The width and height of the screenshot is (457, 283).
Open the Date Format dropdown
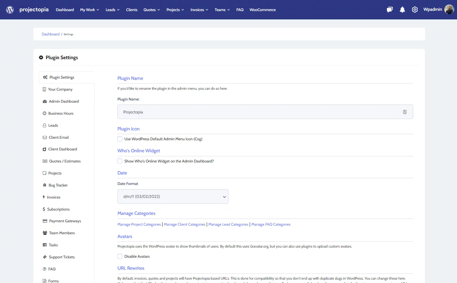coord(173,197)
